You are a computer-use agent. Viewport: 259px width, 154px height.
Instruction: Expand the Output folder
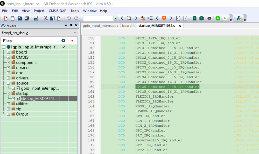pos(8,114)
